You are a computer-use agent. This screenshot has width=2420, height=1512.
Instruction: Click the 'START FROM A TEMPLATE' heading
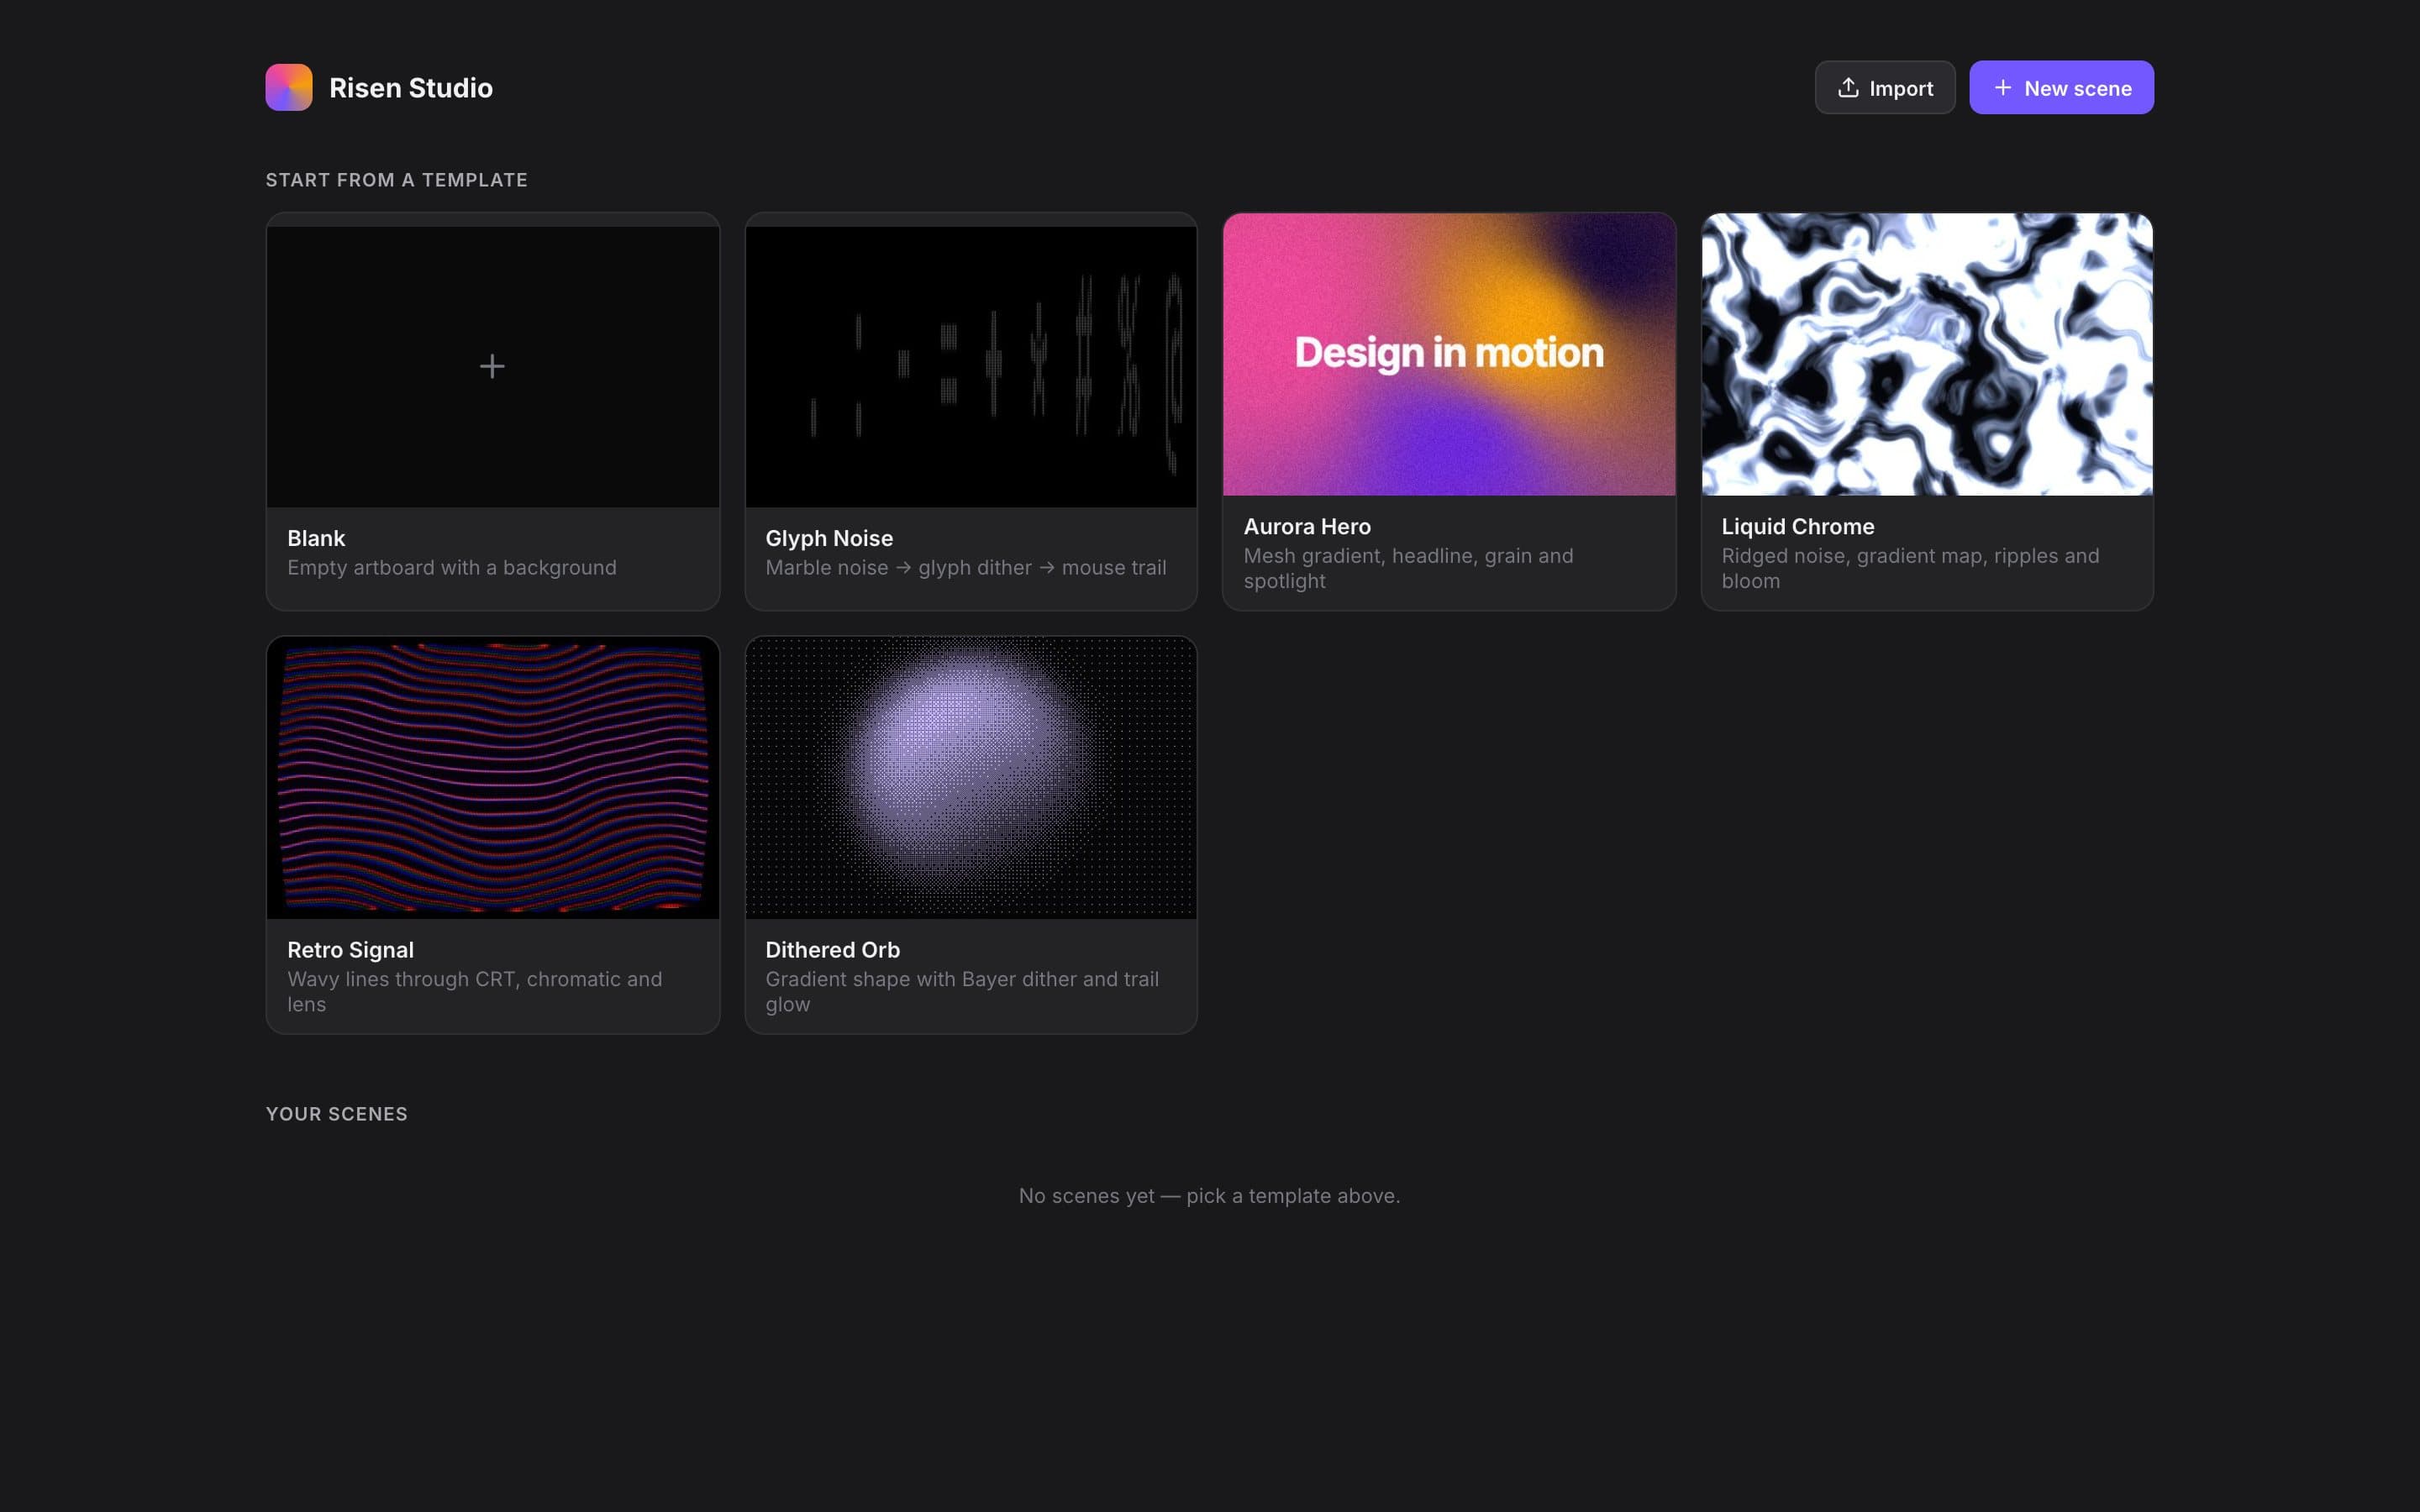pos(396,180)
